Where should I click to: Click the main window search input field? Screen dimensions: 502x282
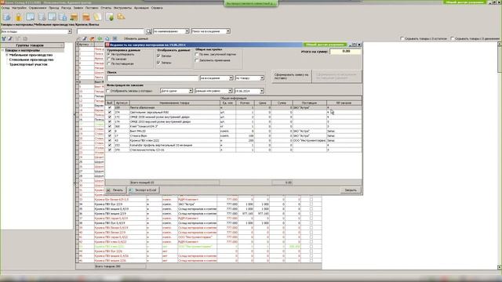click(111, 31)
